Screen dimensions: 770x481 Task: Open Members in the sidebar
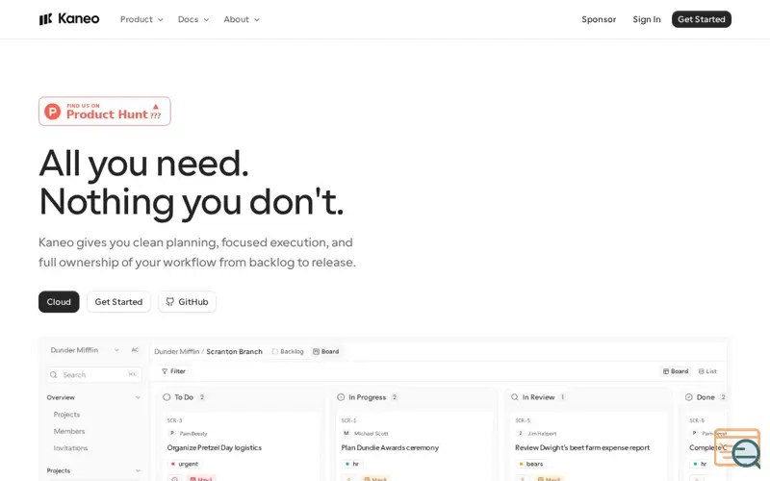point(69,431)
